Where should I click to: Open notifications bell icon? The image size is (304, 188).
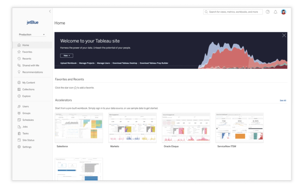(x=275, y=12)
